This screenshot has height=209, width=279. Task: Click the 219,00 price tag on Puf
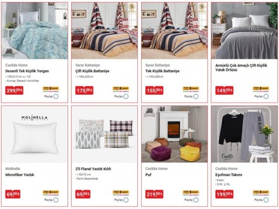pyautogui.click(x=154, y=194)
